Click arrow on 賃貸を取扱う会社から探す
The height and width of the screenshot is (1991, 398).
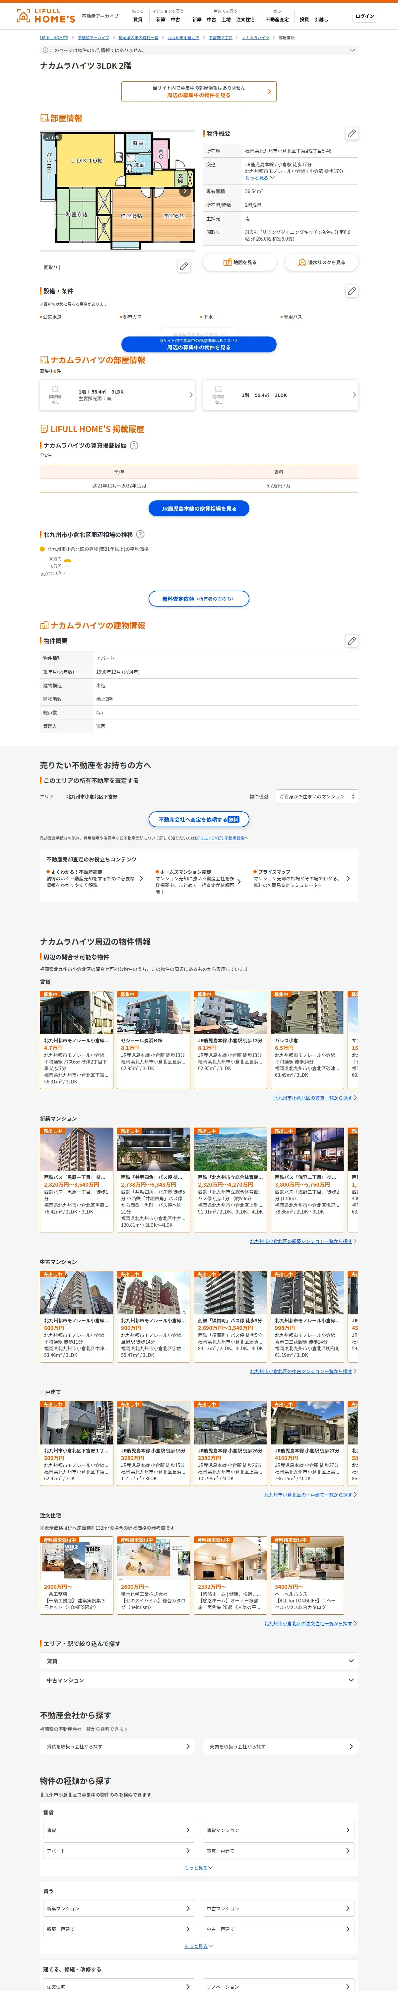(188, 1746)
